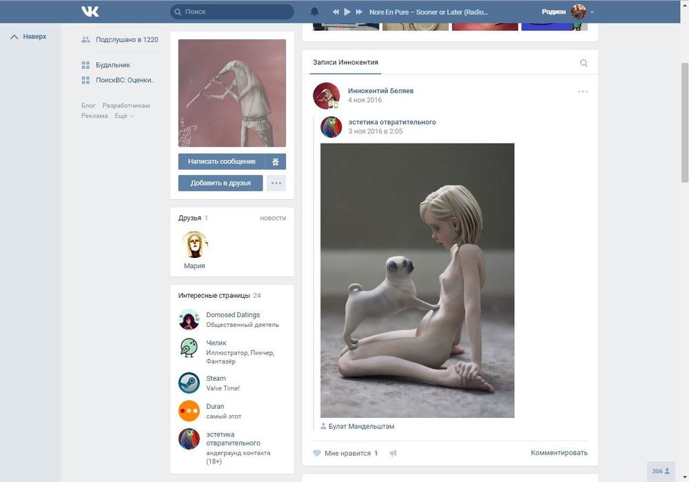Click the Комментировать link
The image size is (689, 482).
[559, 453]
